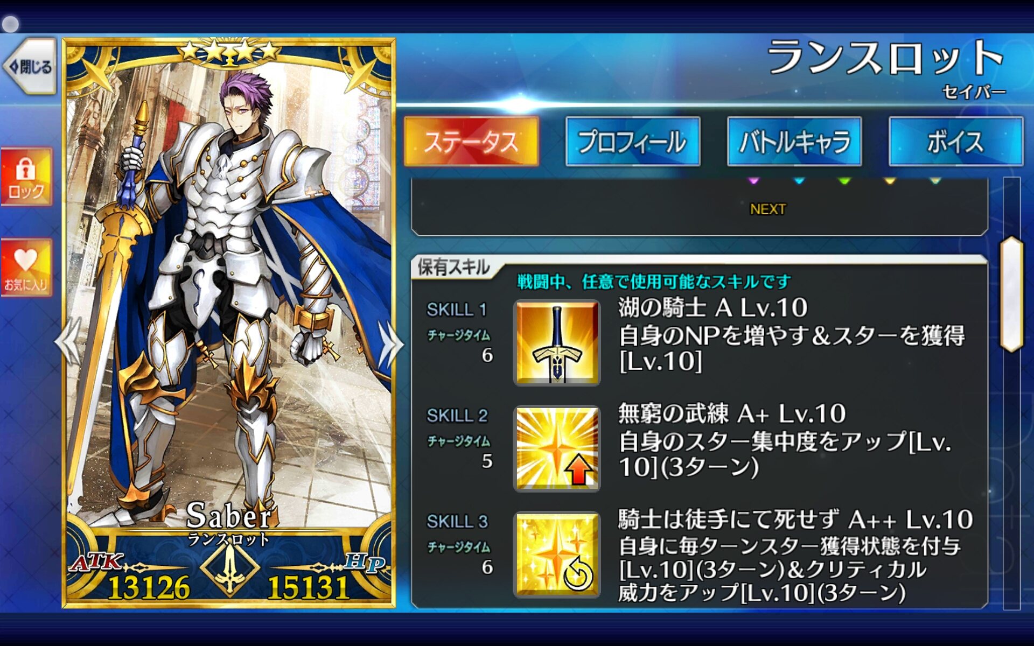Open the ボイス tab

(x=955, y=142)
